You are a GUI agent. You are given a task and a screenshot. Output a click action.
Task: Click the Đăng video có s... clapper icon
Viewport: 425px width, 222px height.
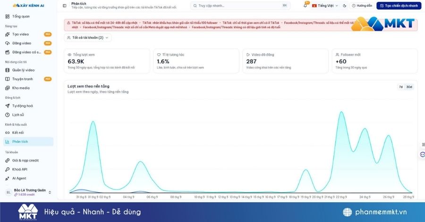click(x=7, y=52)
